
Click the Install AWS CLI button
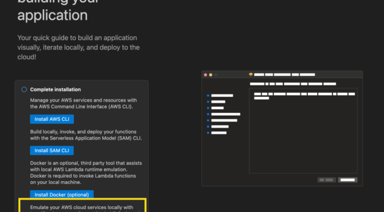tap(52, 119)
